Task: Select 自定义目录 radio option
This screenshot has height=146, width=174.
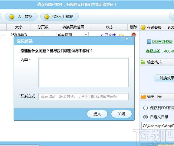Action: pos(146,117)
